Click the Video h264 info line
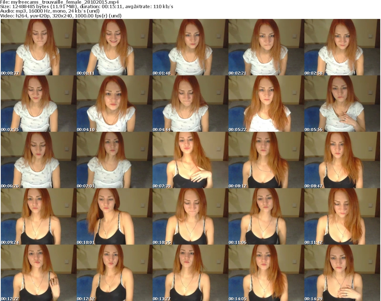The width and height of the screenshot is (381, 301). [61, 16]
